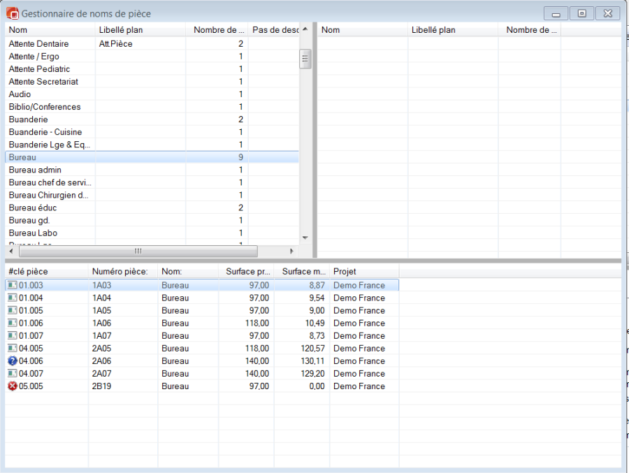Click the room icon beside 04.007
Viewport: 629px width, 473px height.
point(12,374)
